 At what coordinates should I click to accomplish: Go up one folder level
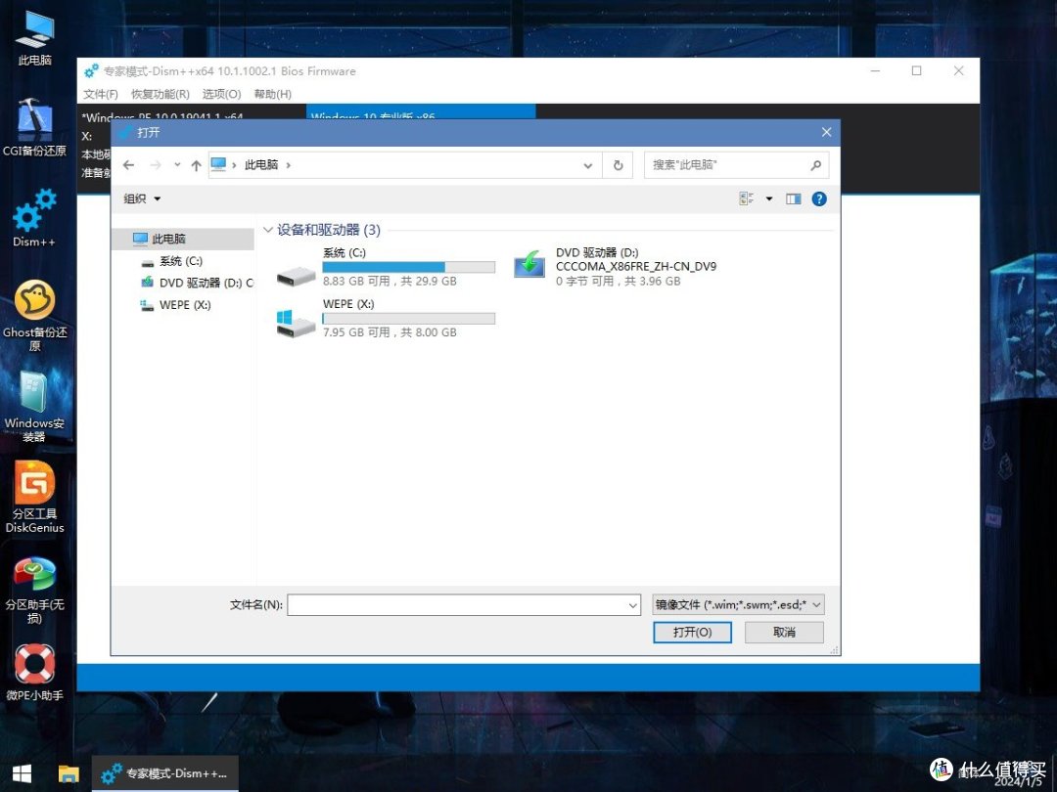coord(196,165)
